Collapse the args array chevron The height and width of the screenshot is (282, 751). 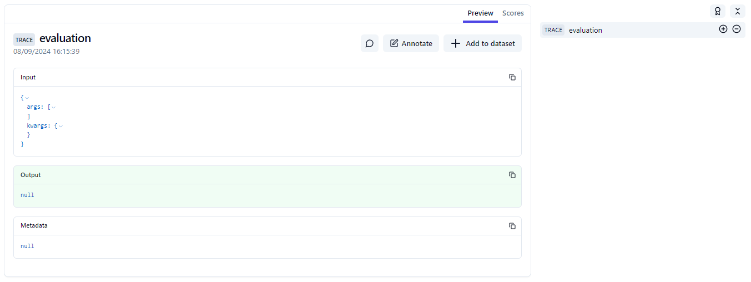click(54, 107)
